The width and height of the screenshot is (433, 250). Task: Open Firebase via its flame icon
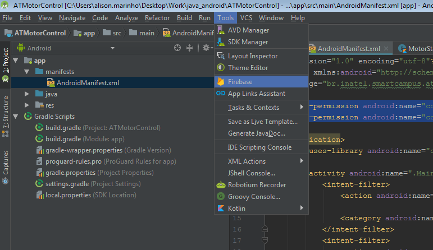(221, 82)
